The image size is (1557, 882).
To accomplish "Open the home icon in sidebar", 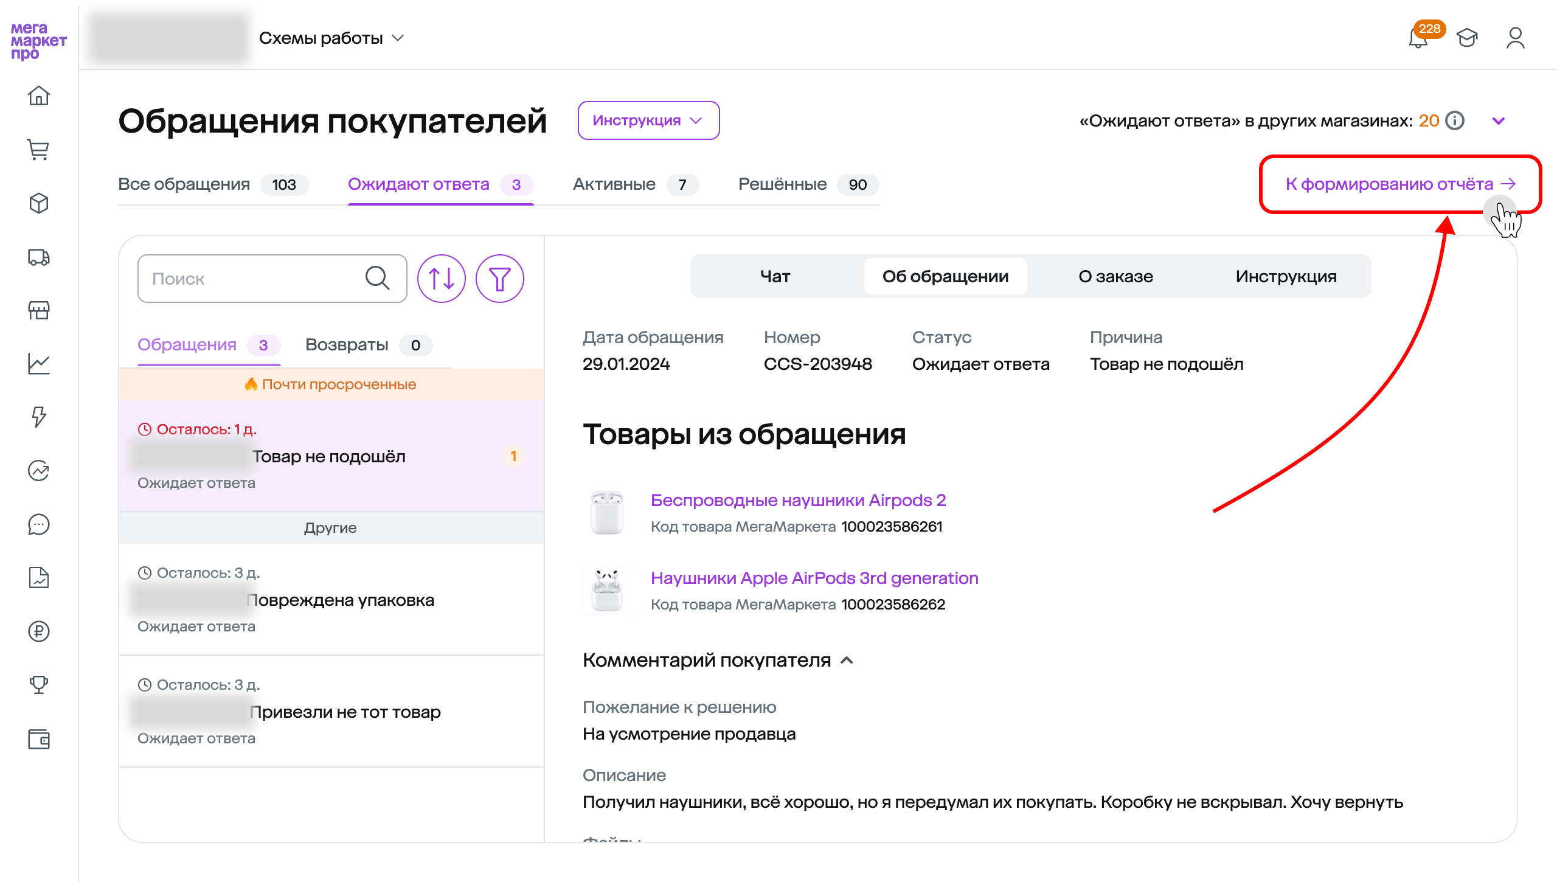I will click(x=39, y=96).
